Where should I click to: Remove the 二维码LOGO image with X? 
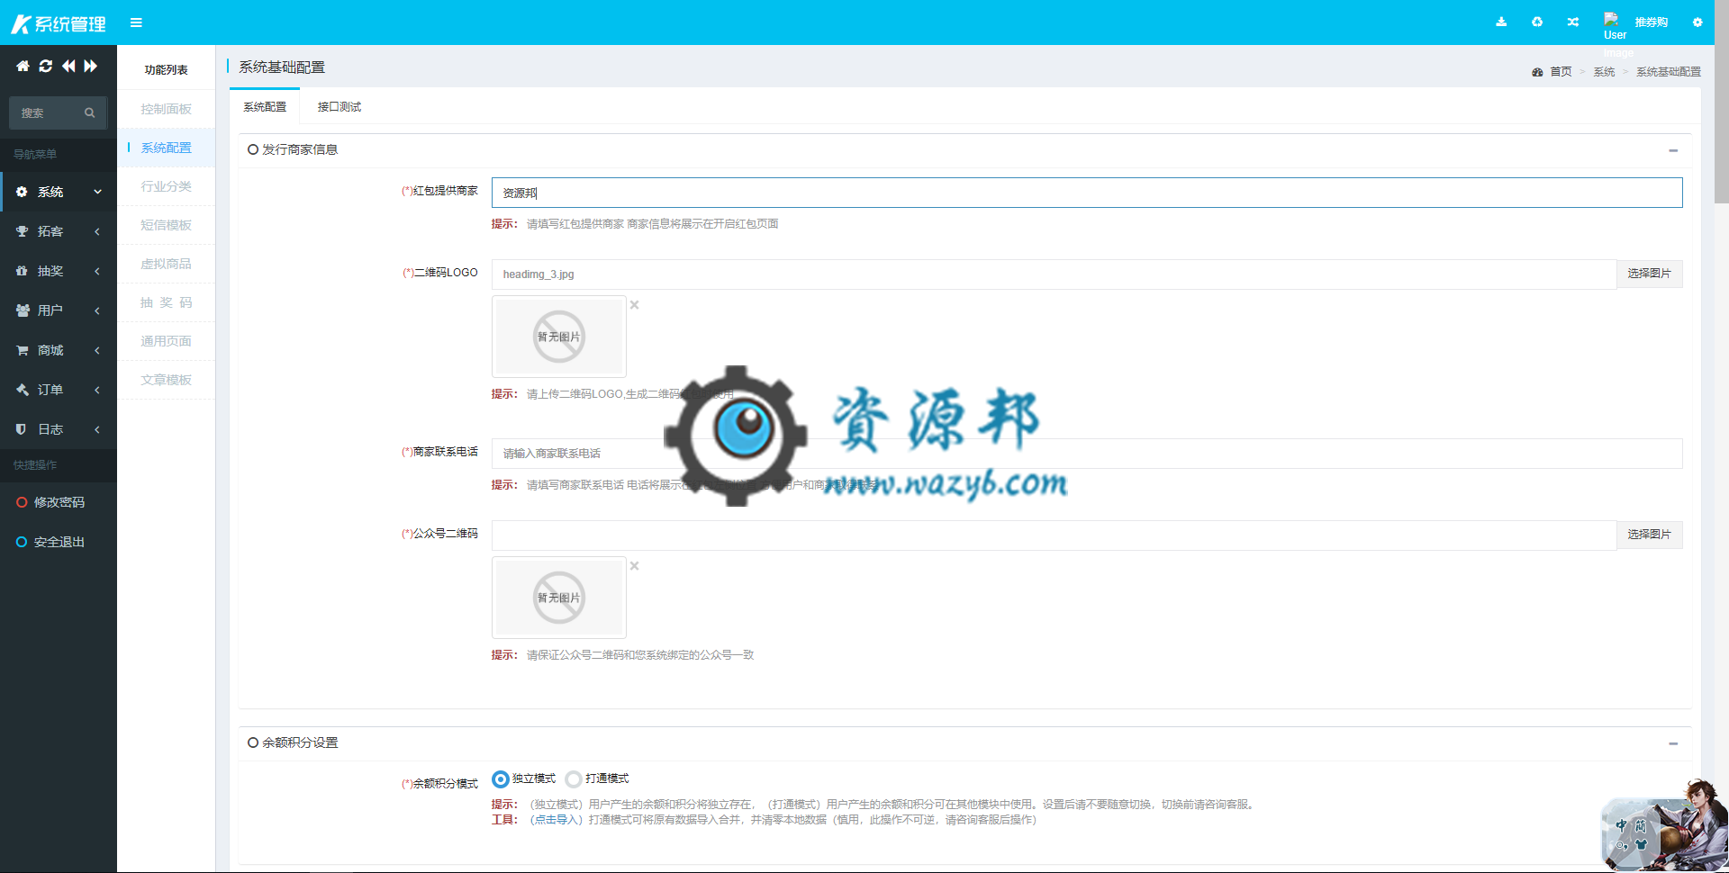[635, 305]
